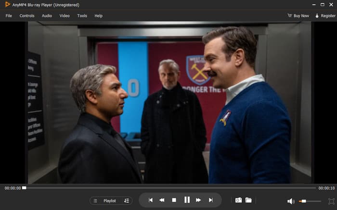
Task: Mute audio with the speaker icon
Action: [x=291, y=201]
